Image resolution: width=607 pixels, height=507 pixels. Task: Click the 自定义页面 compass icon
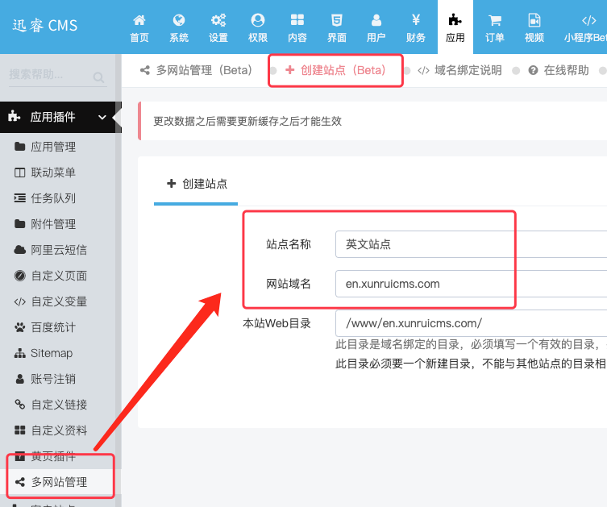19,276
